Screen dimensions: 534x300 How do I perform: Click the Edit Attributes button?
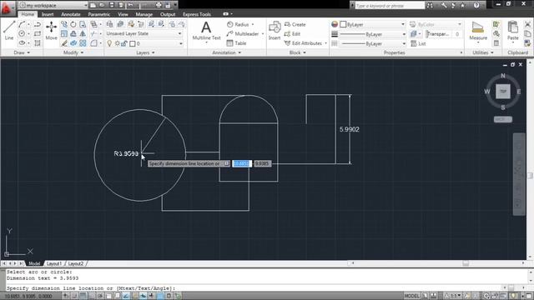tap(303, 43)
